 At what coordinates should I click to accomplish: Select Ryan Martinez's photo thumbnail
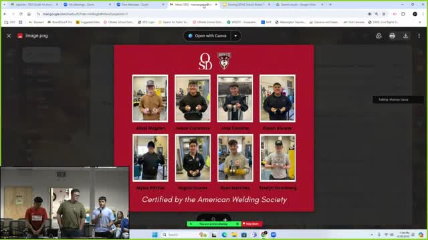coord(235,158)
